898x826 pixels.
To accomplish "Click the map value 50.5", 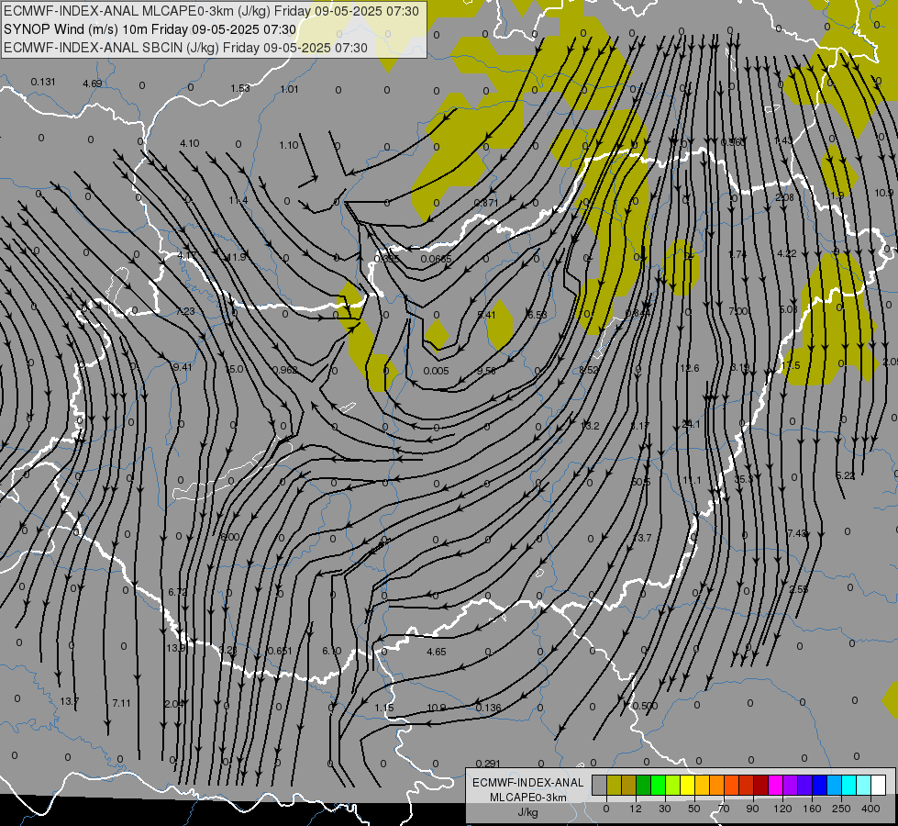I will pos(641,482).
